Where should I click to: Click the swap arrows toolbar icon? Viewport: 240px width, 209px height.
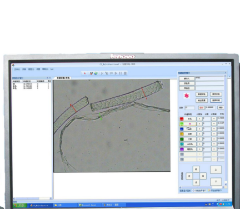[111, 73]
